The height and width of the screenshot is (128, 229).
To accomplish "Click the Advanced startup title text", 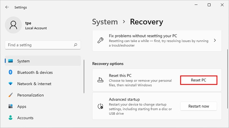I will pos(124,100).
